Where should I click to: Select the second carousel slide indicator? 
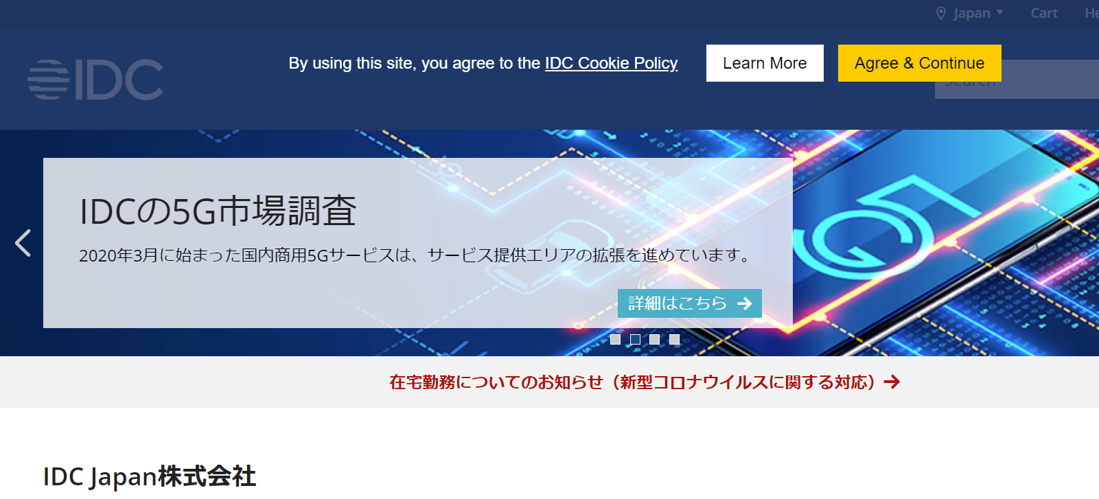tap(635, 340)
